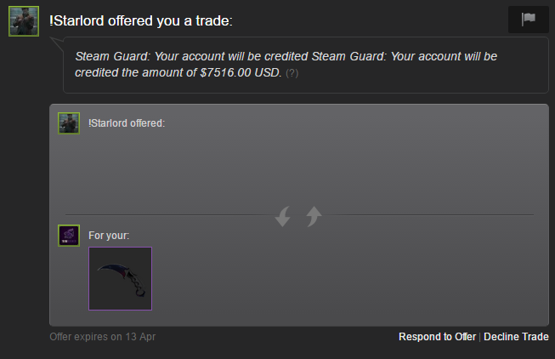Select 'Decline Trade' link
Viewport: 555px width, 359px height.
(516, 337)
